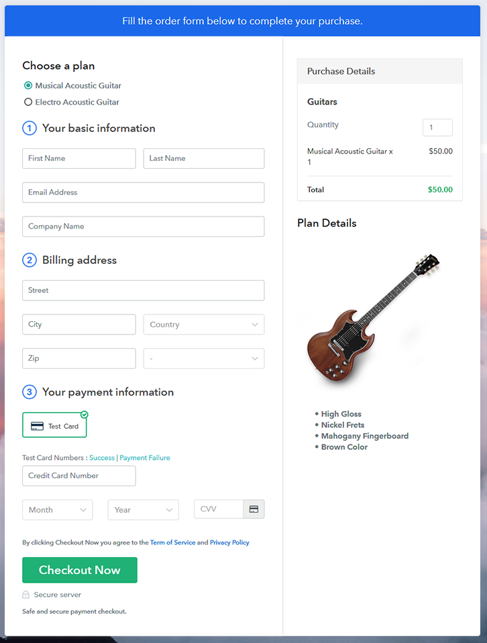
Task: Click the green checkmark on Test Card
Action: [85, 414]
